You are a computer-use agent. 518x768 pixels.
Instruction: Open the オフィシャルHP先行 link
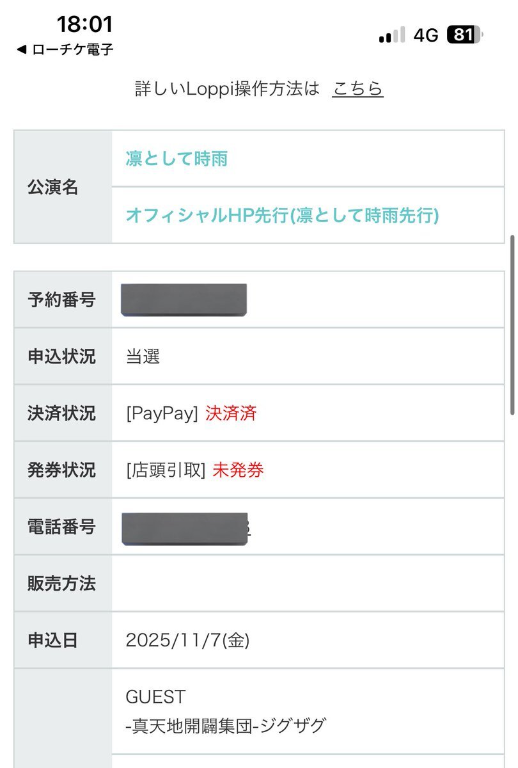point(282,216)
